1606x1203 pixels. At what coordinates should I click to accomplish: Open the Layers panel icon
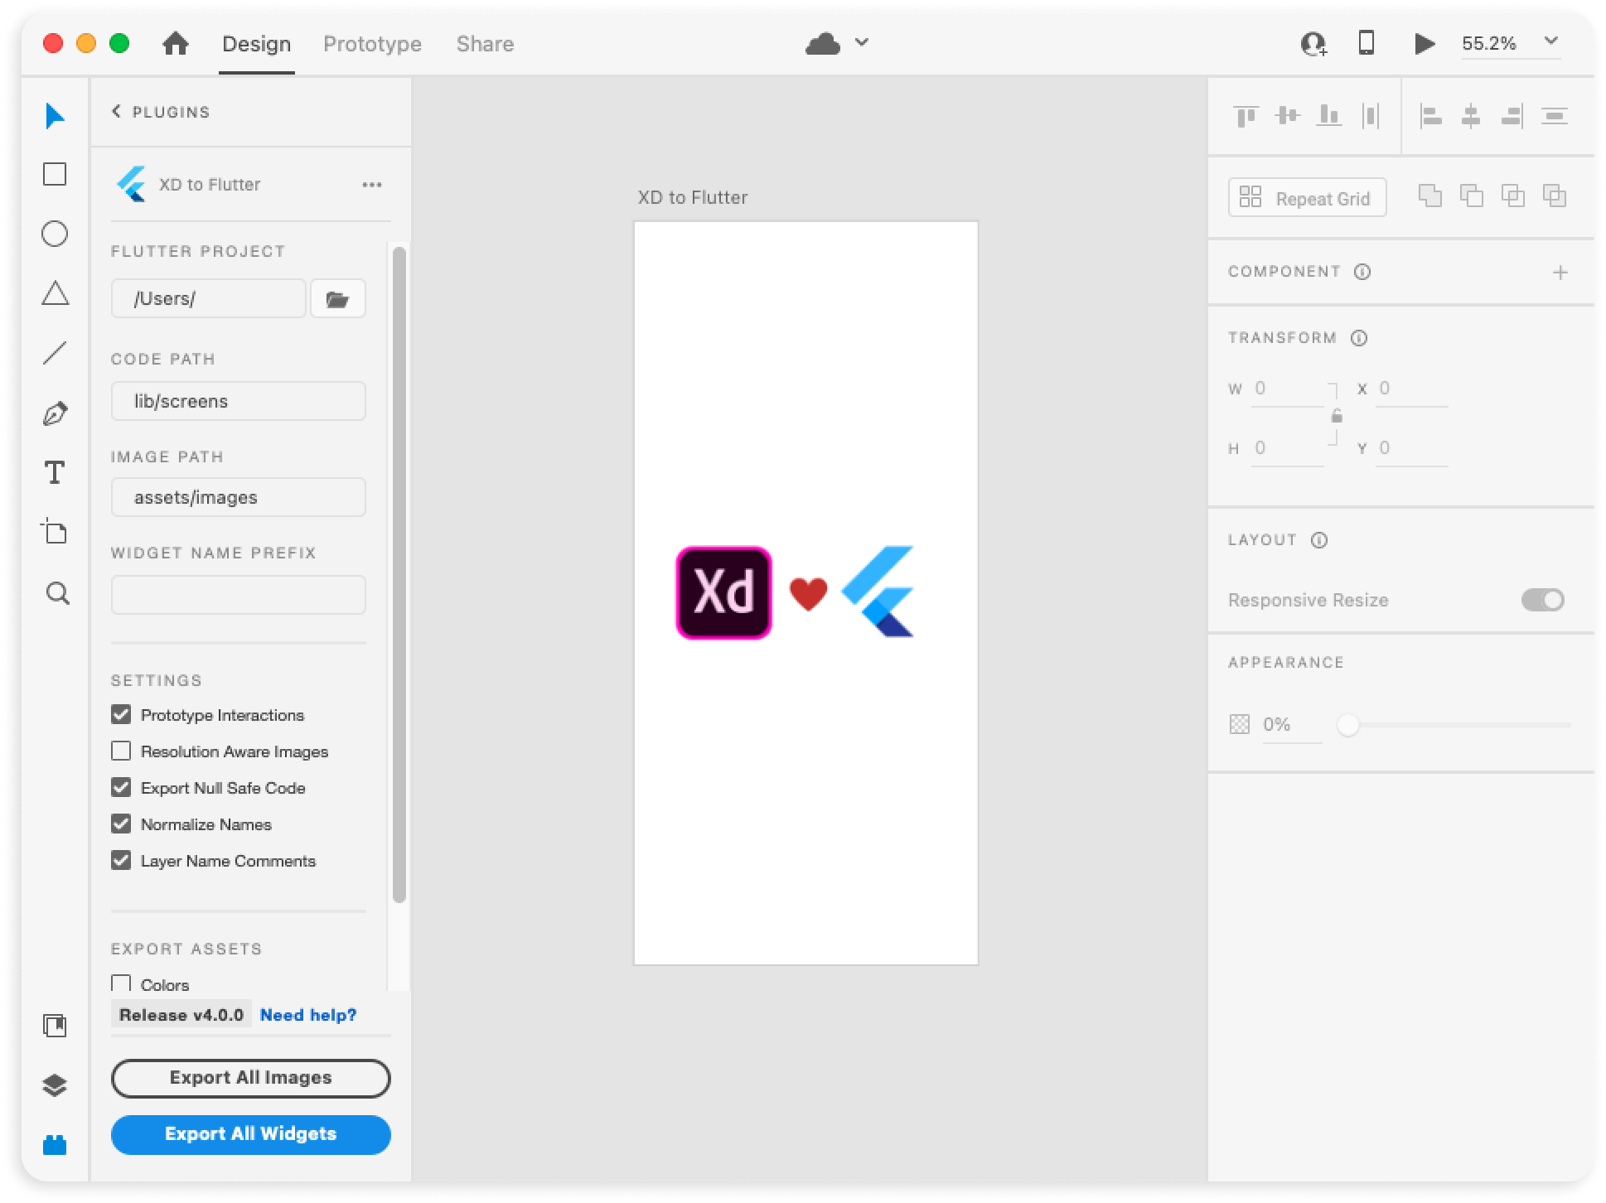pyautogui.click(x=55, y=1085)
